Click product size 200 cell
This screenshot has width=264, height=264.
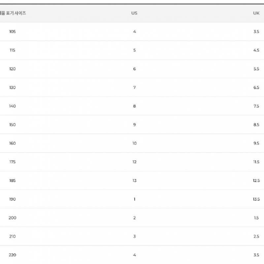coord(13,218)
